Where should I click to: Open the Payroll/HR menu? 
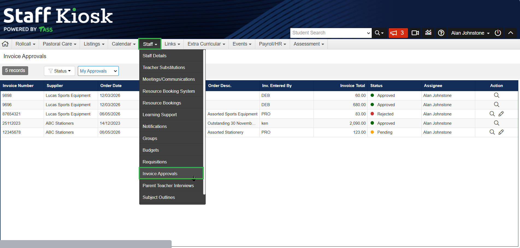point(273,44)
